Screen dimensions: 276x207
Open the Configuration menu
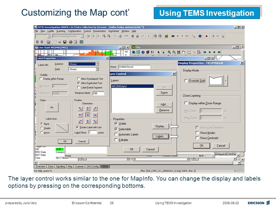74,31
